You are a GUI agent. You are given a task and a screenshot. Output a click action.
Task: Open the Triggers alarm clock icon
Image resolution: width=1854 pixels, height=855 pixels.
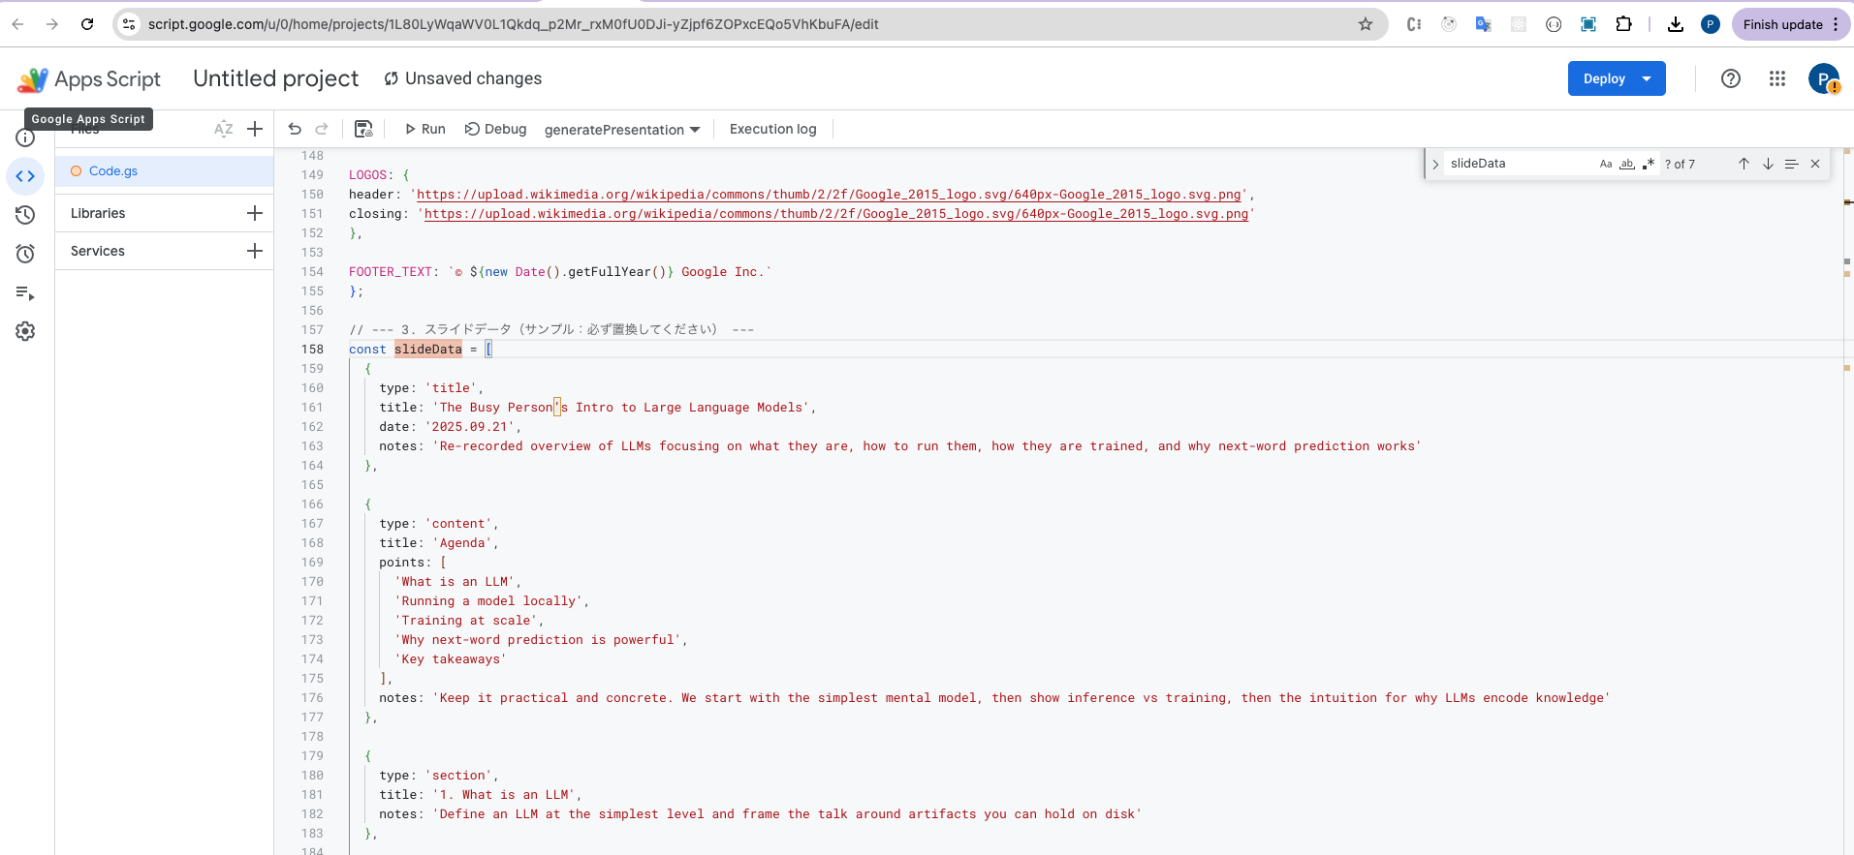pos(25,254)
